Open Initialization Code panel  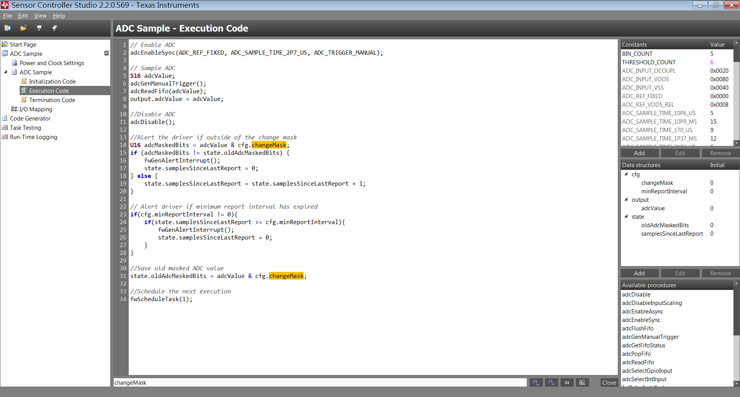point(52,81)
